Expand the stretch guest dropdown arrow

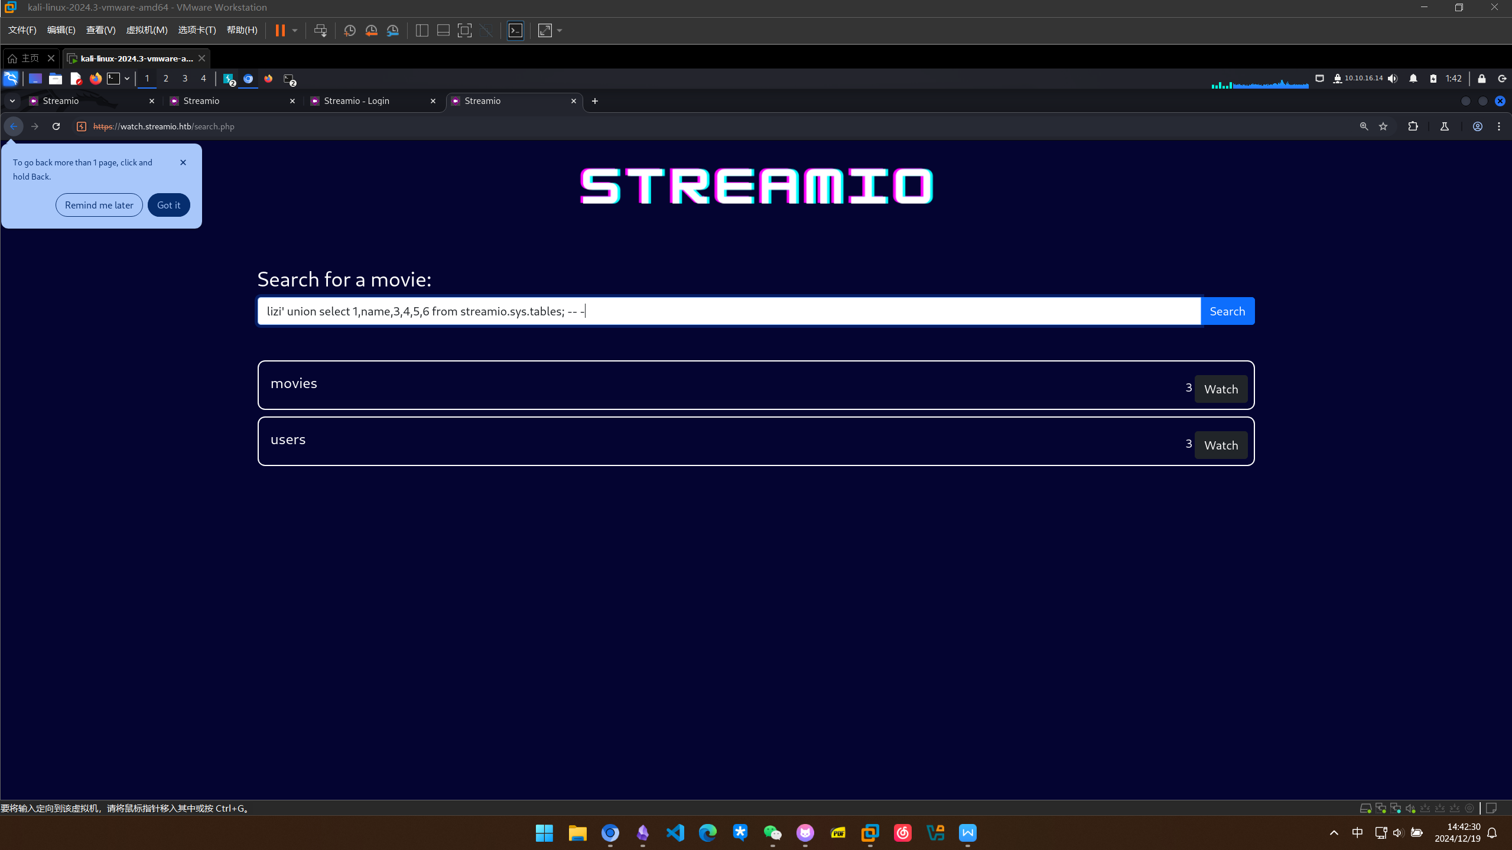(x=560, y=31)
